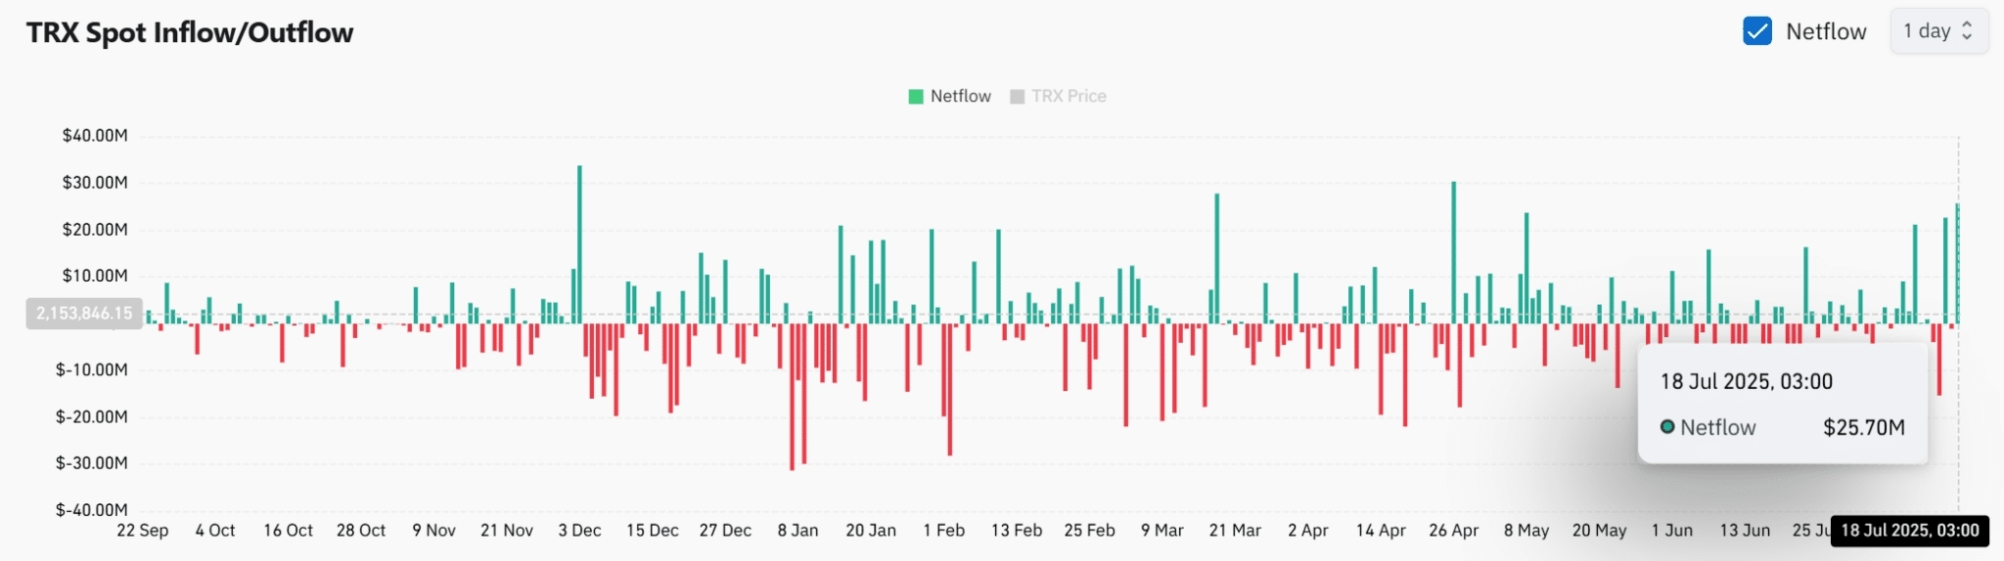This screenshot has height=561, width=2004.
Task: Click the tall green bar at 26 Apr
Action: coord(1453,252)
